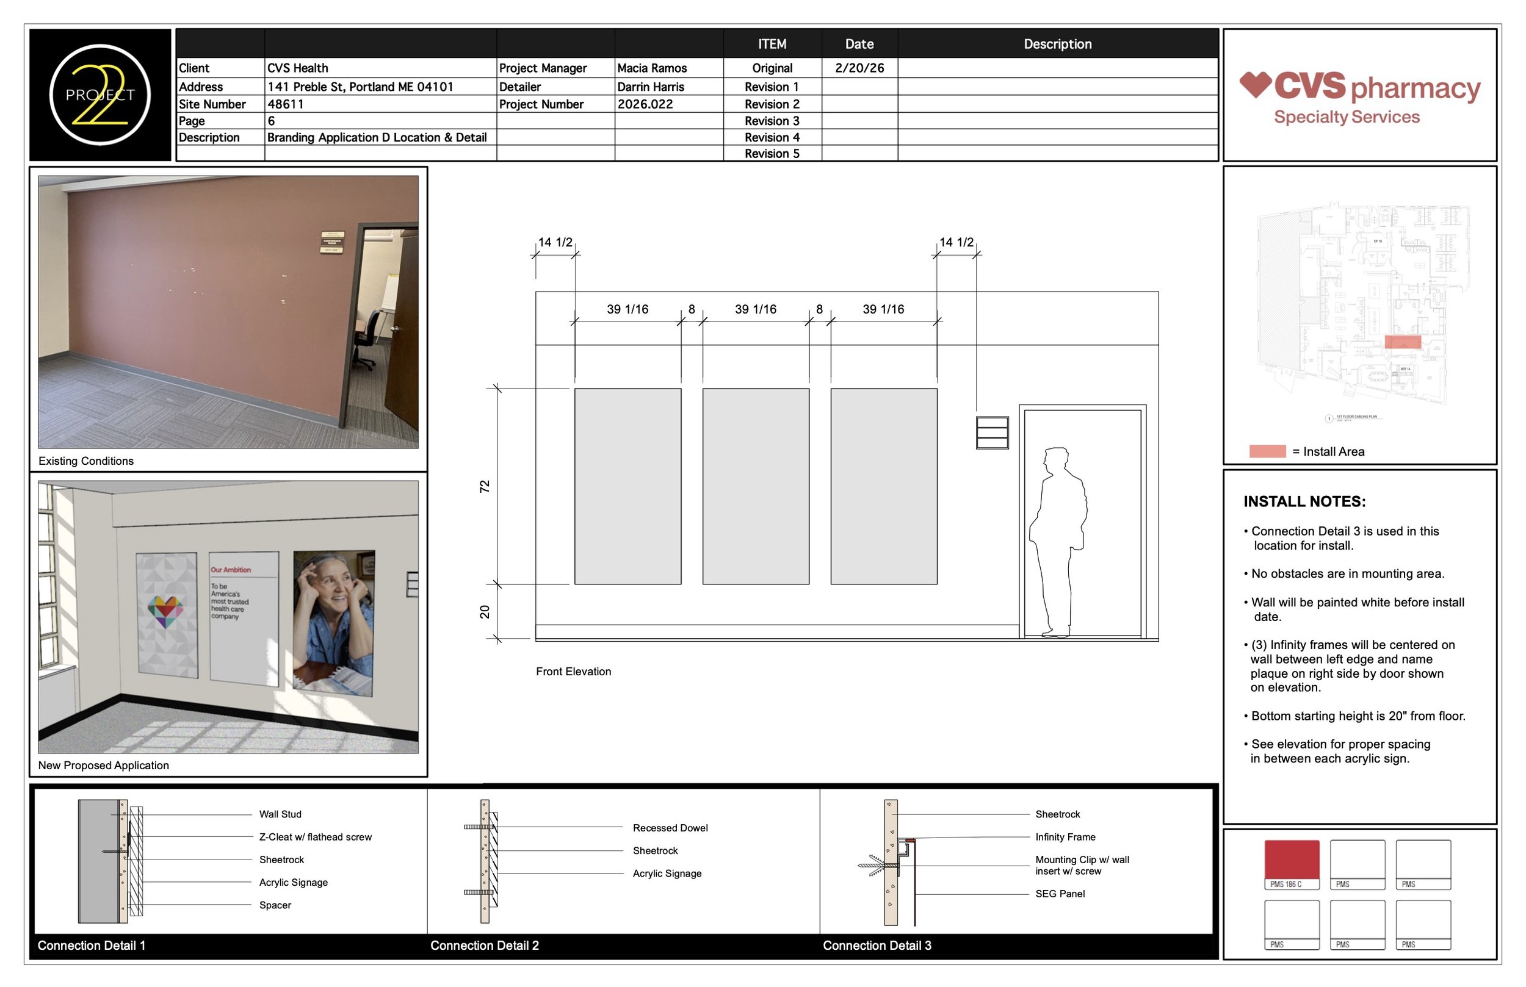Click the Revision 1 description cell
The width and height of the screenshot is (1526, 987).
coord(1057,87)
